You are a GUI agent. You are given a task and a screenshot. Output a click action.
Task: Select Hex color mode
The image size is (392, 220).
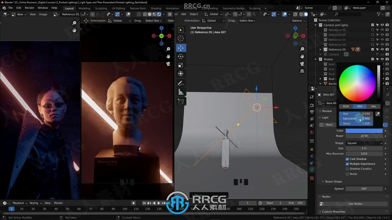click(x=373, y=106)
